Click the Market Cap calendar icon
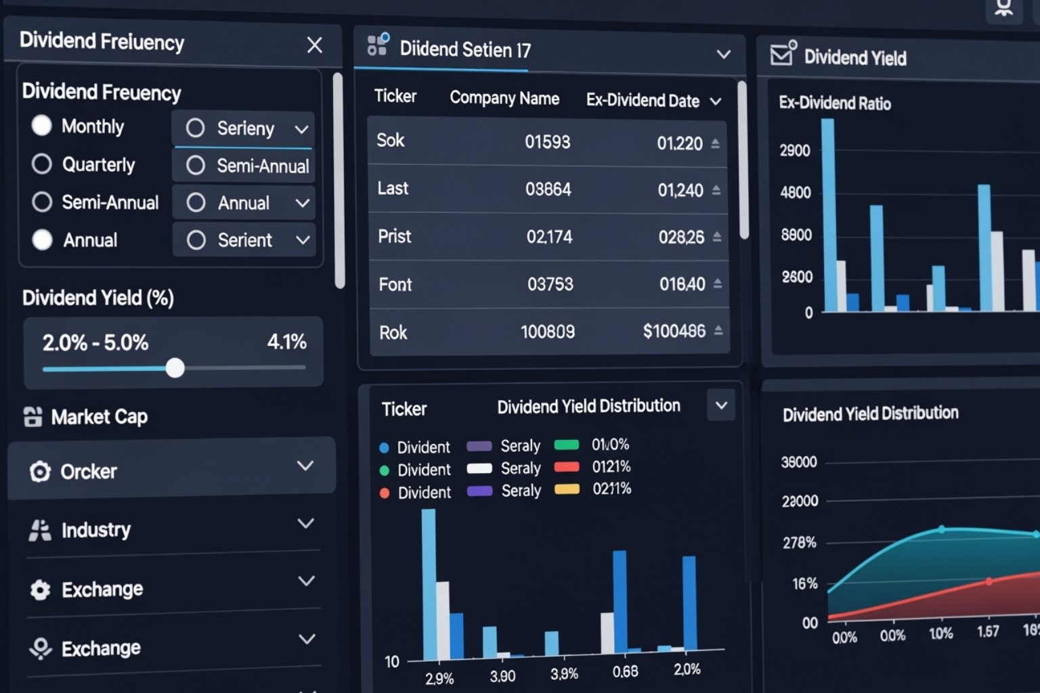This screenshot has height=693, width=1040. tap(32, 417)
